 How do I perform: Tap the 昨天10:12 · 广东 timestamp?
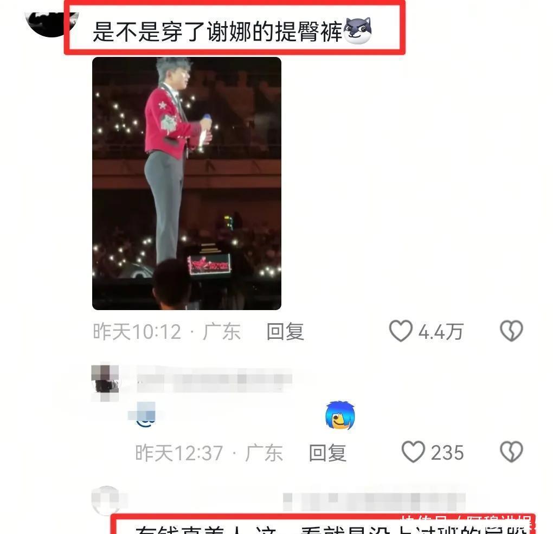click(x=167, y=332)
